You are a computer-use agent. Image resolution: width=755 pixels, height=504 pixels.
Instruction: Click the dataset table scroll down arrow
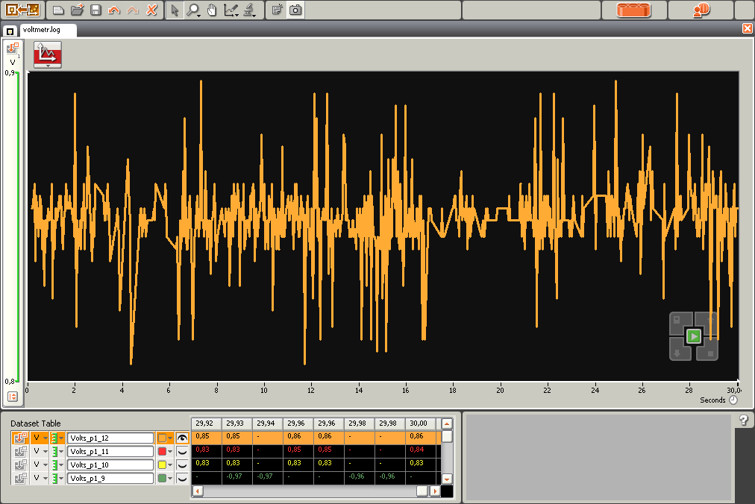tap(447, 479)
